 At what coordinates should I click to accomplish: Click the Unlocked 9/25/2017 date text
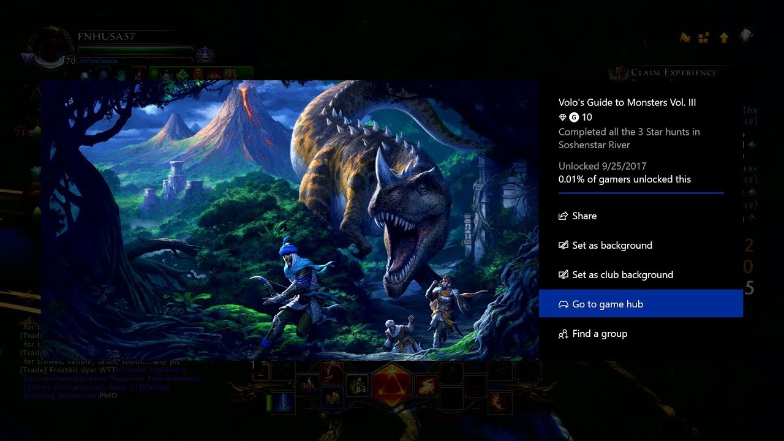point(602,166)
